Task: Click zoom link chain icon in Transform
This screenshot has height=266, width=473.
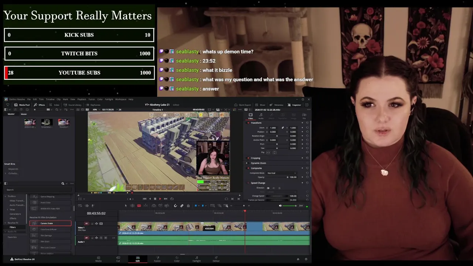Action: pos(283,128)
